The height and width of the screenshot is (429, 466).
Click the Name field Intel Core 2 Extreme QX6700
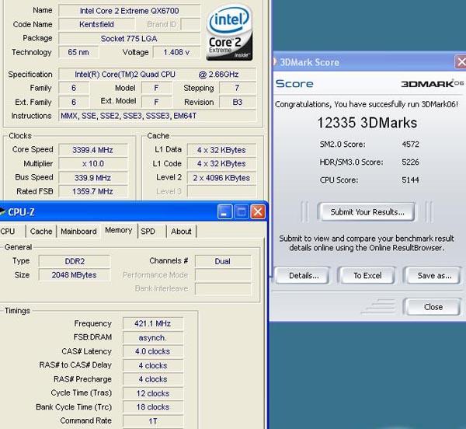129,11
